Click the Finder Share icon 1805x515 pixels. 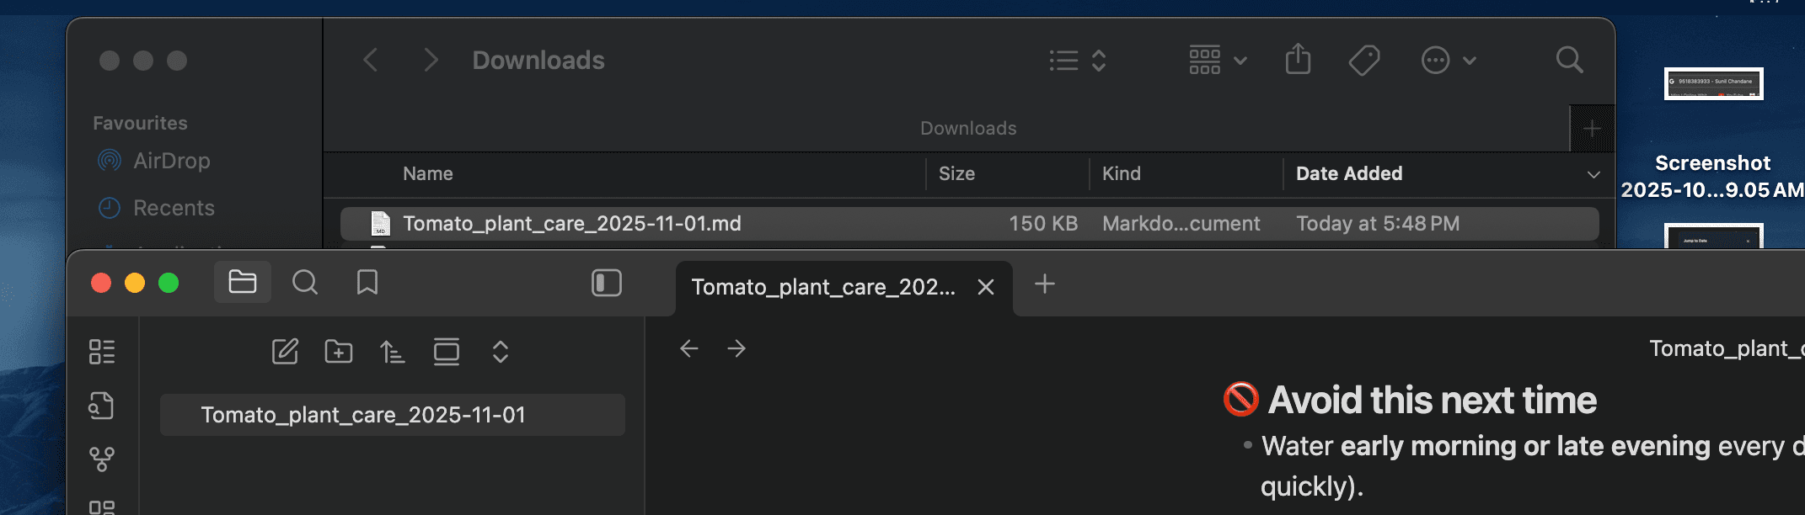tap(1298, 60)
